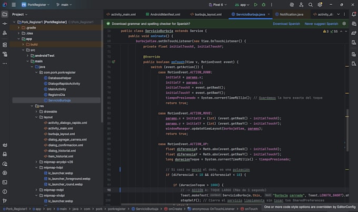Open the Logcat tool window
The height and width of the screenshot is (212, 358).
(x=5, y=145)
